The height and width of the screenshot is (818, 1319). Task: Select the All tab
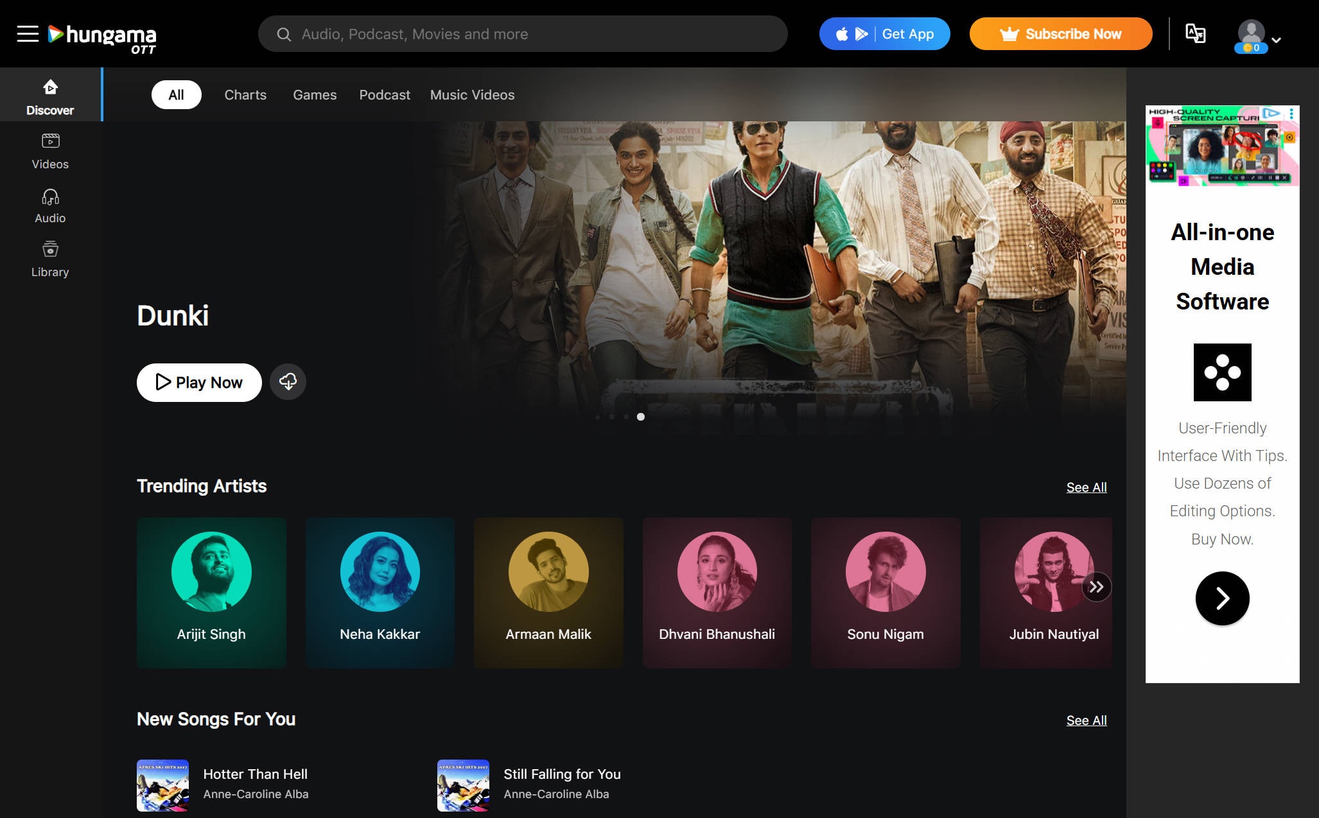coord(176,94)
